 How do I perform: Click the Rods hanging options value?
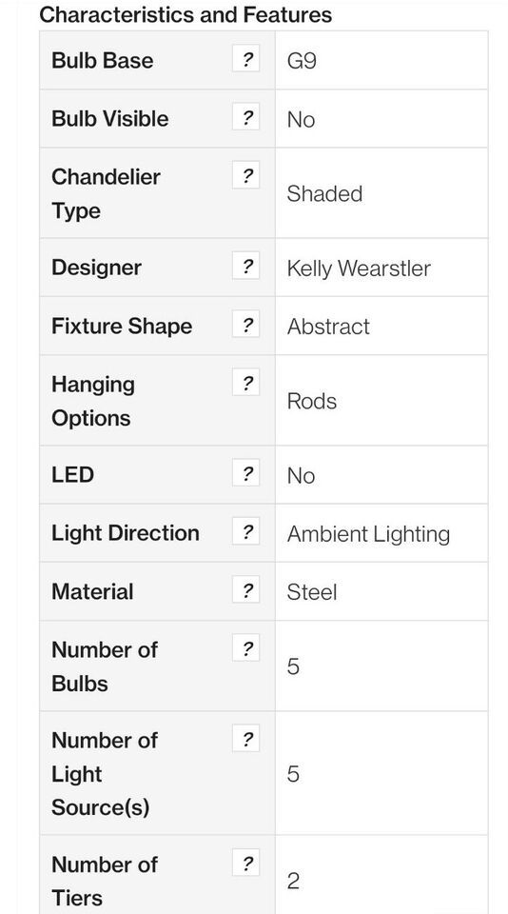pyautogui.click(x=312, y=401)
